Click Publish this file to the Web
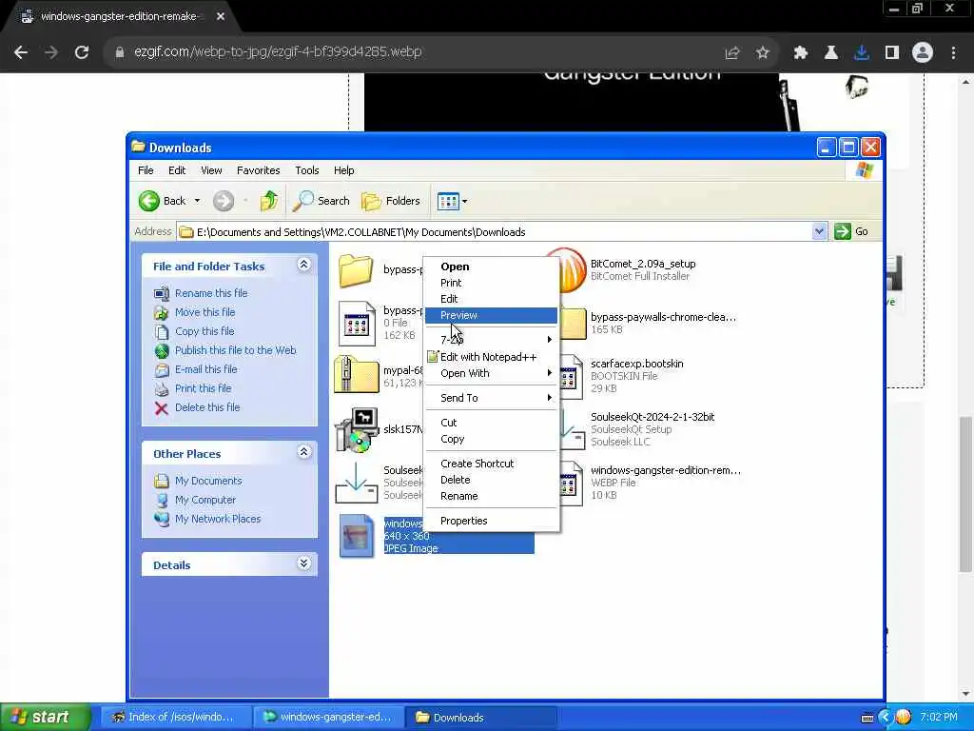This screenshot has width=974, height=731. pyautogui.click(x=236, y=350)
